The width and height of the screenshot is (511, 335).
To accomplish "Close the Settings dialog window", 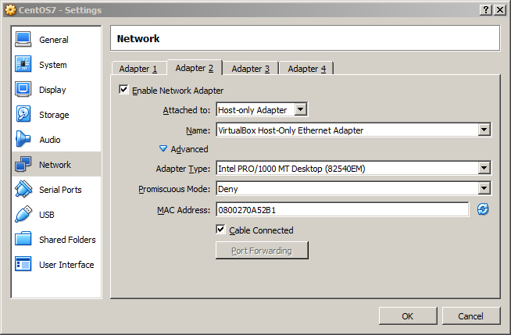I will pos(500,10).
